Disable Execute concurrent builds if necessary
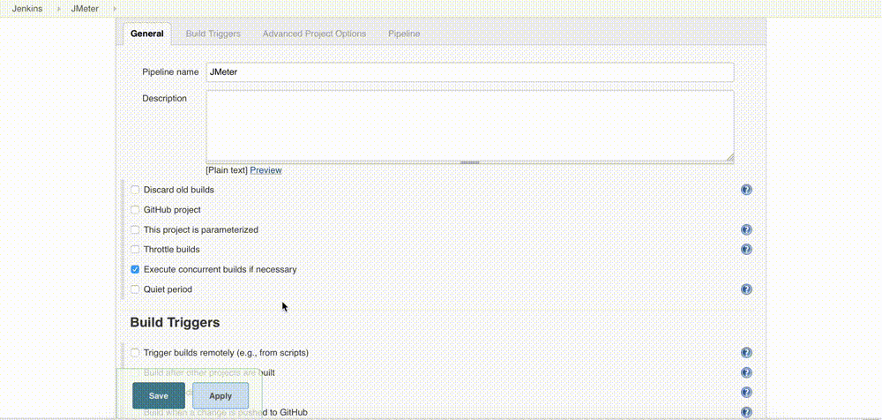 coord(135,269)
